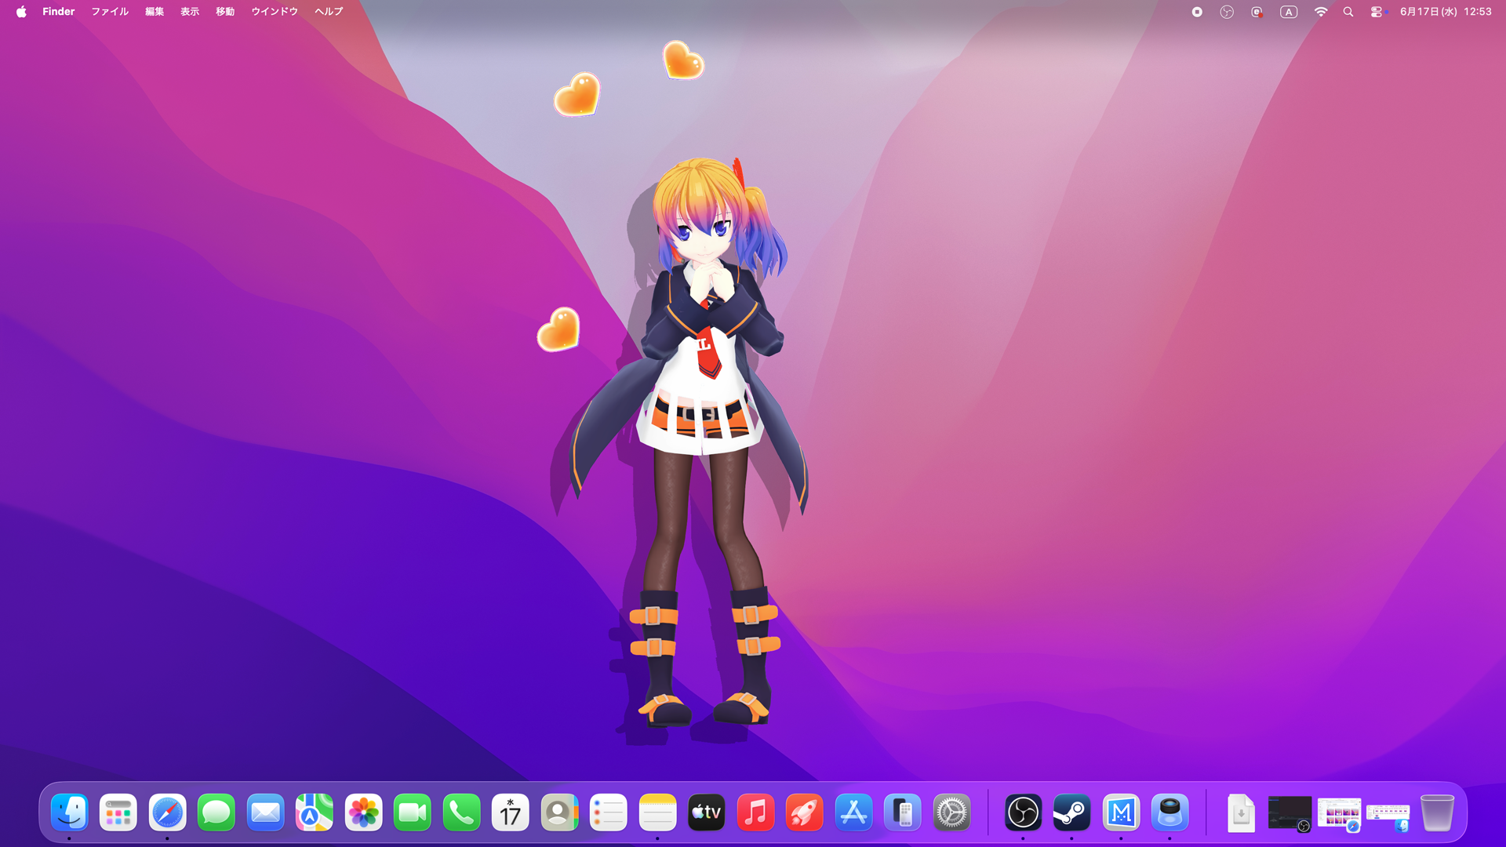Open the Mascot M app icon
This screenshot has width=1506, height=847.
[x=1121, y=812]
